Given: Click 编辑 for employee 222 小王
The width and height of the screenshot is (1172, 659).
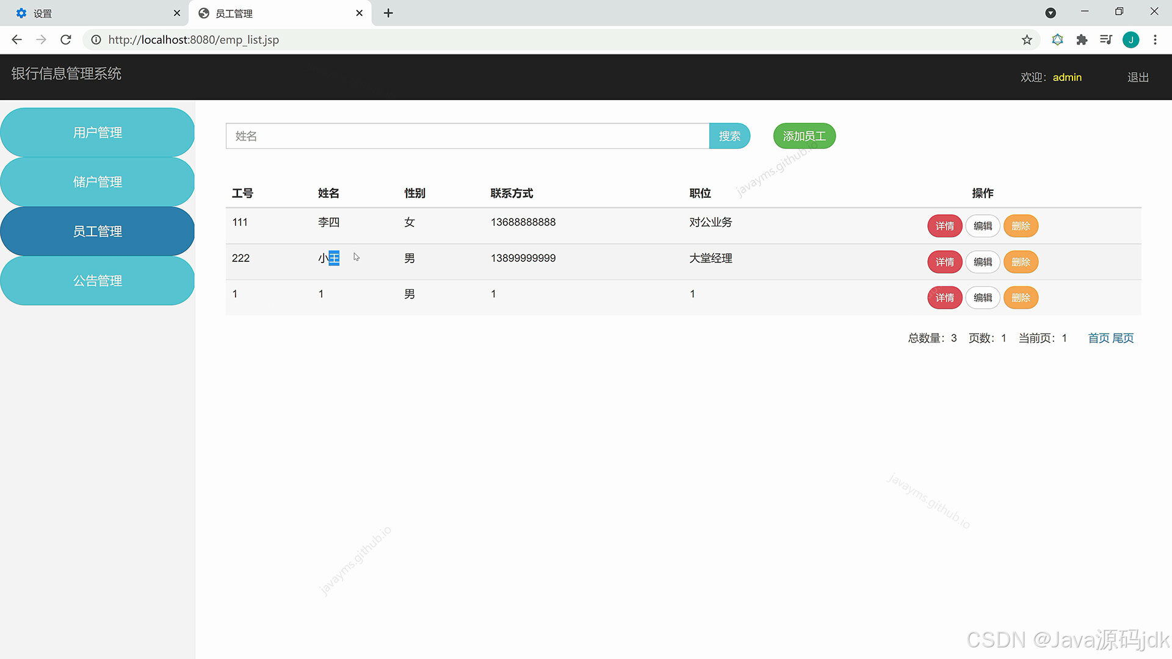Looking at the screenshot, I should click(982, 262).
